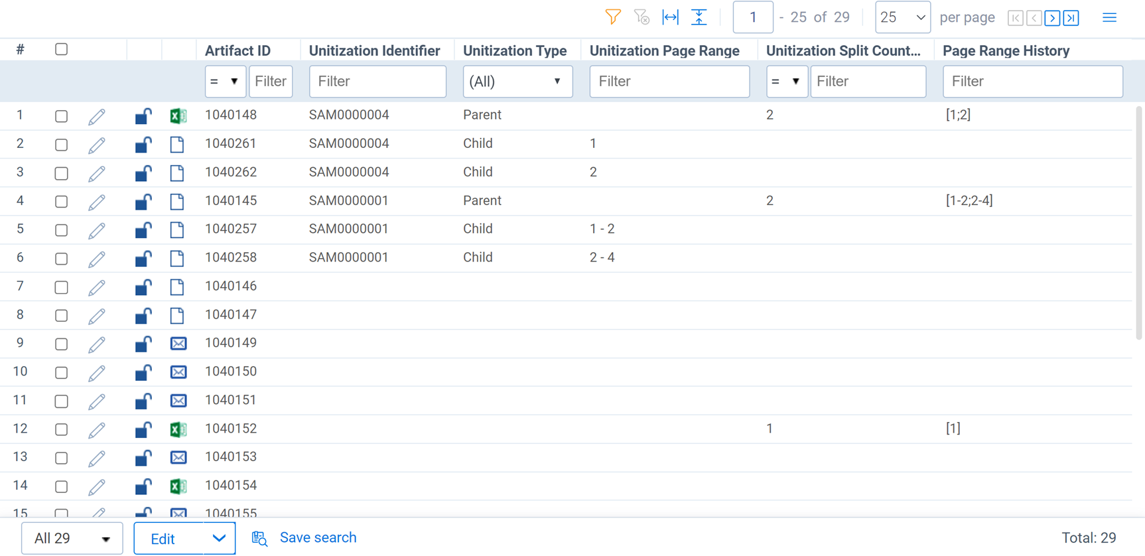Screen dimensions: 1145x556
Task: Click the pencil icon for artifact 1040258
Action: coord(97,259)
